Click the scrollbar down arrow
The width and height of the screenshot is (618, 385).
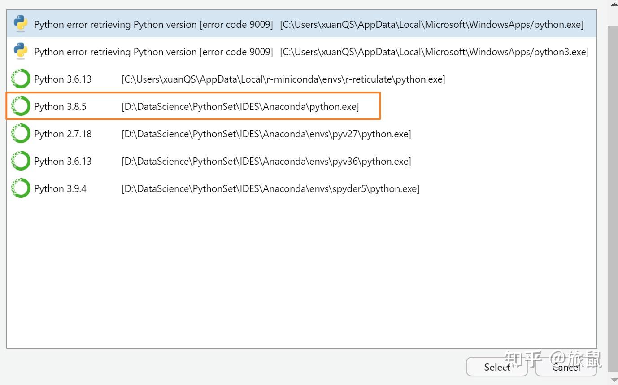click(x=614, y=380)
